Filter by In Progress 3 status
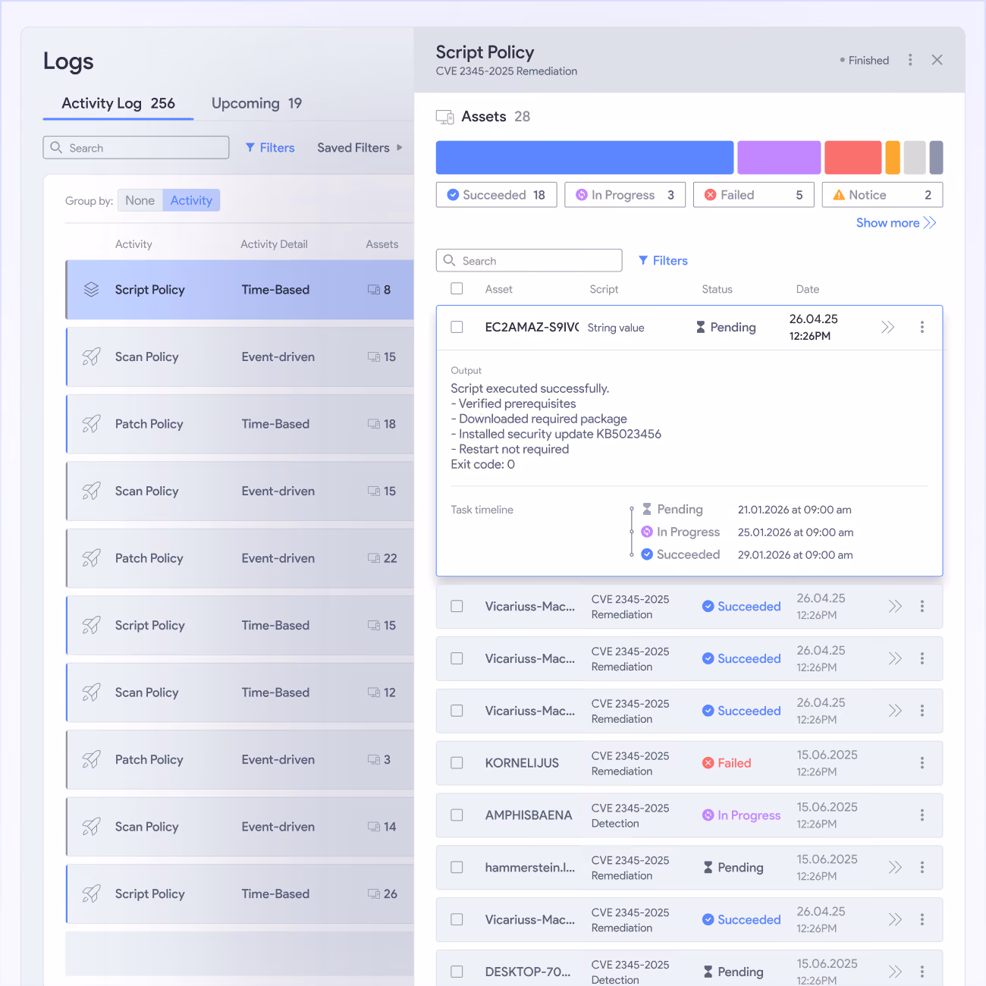The image size is (986, 986). click(x=625, y=195)
